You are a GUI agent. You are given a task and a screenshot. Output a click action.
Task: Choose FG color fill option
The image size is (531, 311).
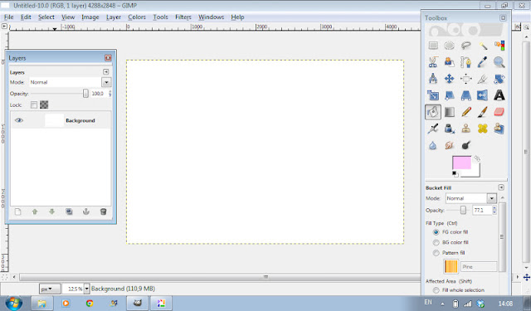pos(436,232)
